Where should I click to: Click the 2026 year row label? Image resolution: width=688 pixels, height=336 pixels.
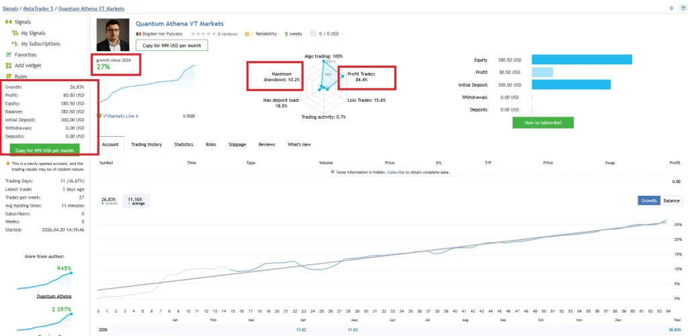[103, 329]
